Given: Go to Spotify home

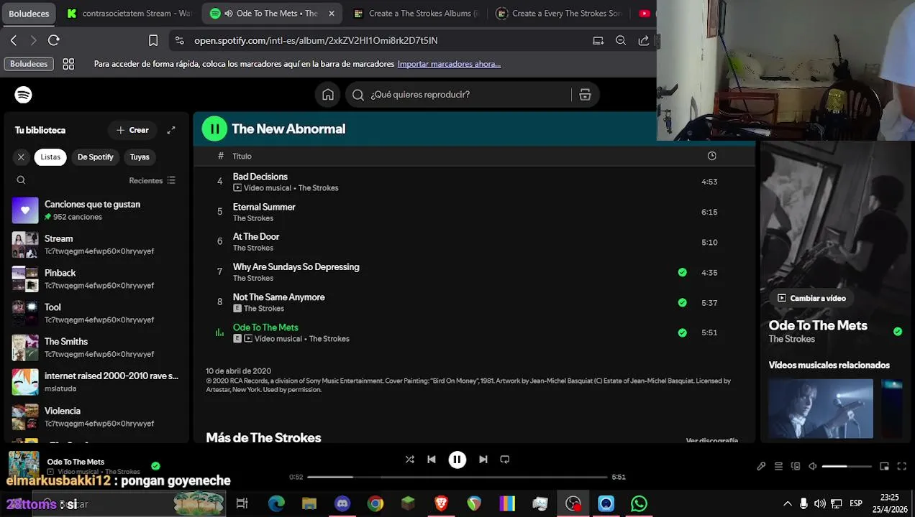Looking at the screenshot, I should [328, 95].
